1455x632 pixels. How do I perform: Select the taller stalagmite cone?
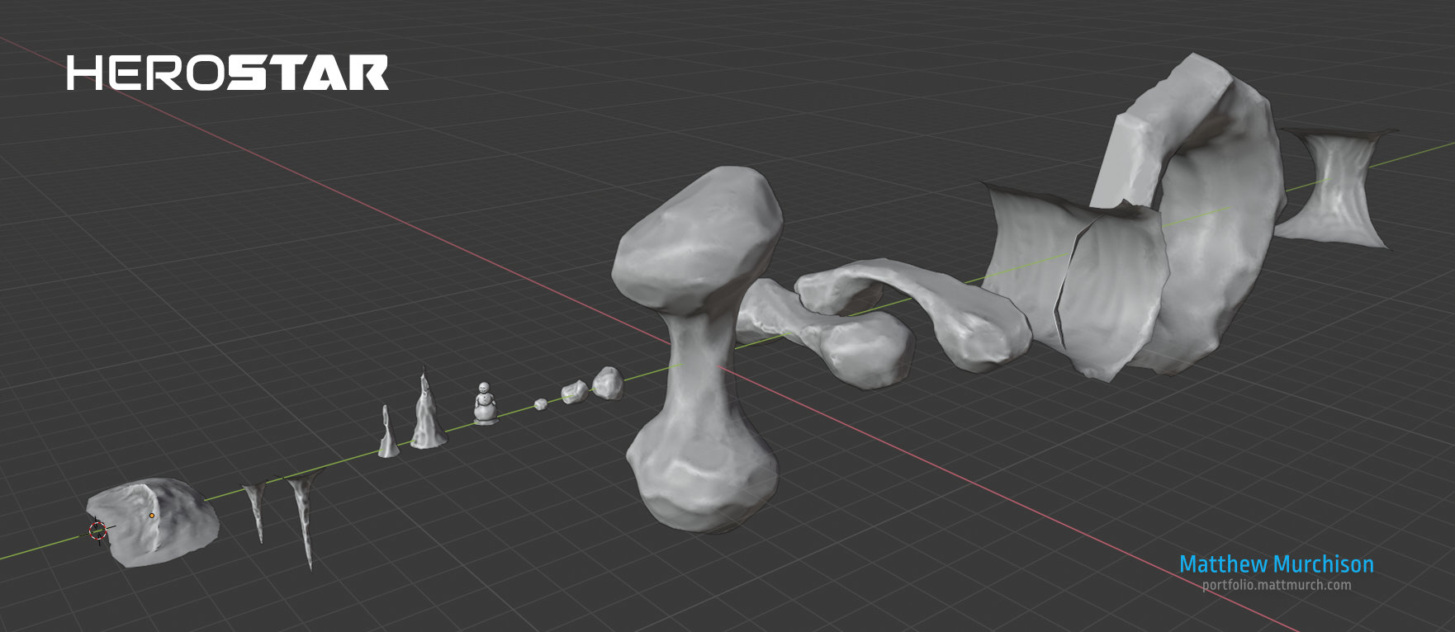(x=427, y=410)
